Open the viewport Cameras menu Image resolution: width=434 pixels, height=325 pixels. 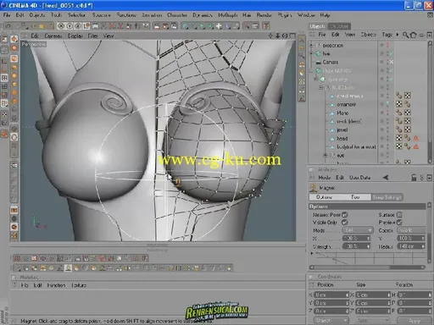[53, 36]
